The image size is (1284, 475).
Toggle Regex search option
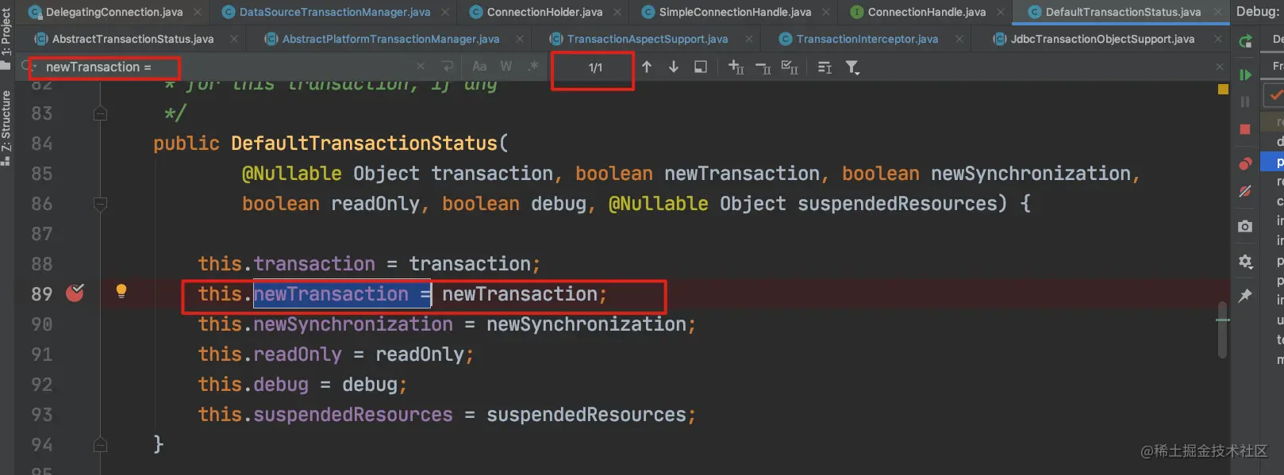pyautogui.click(x=532, y=67)
